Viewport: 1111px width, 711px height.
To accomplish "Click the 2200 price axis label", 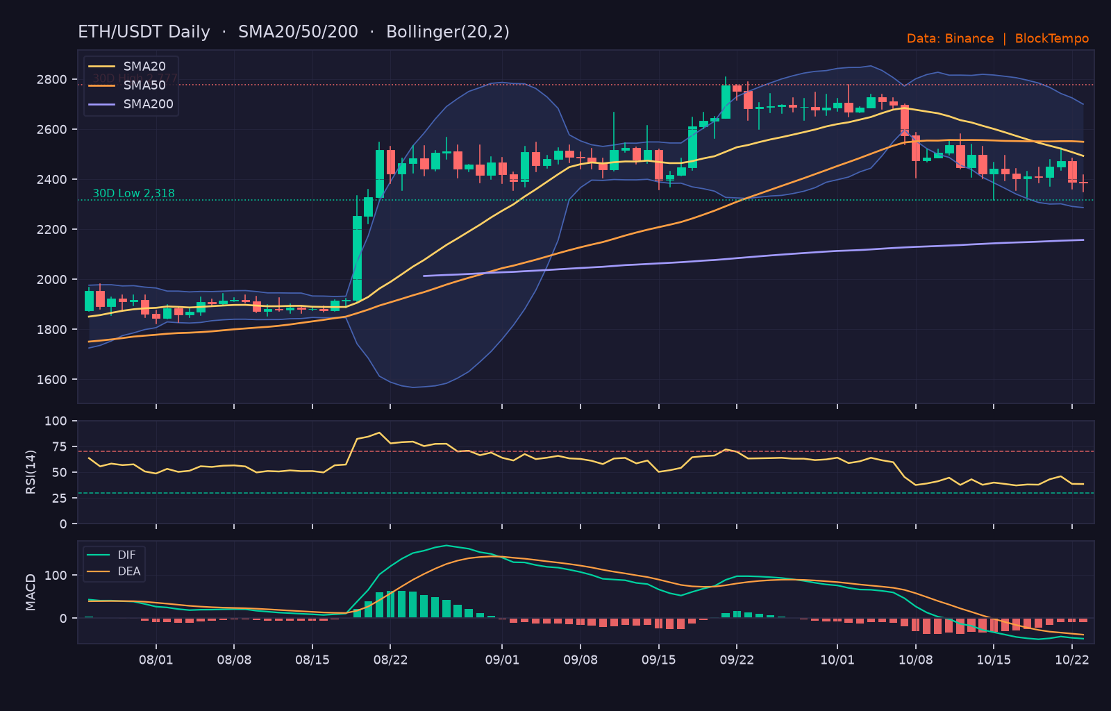I will [x=52, y=230].
